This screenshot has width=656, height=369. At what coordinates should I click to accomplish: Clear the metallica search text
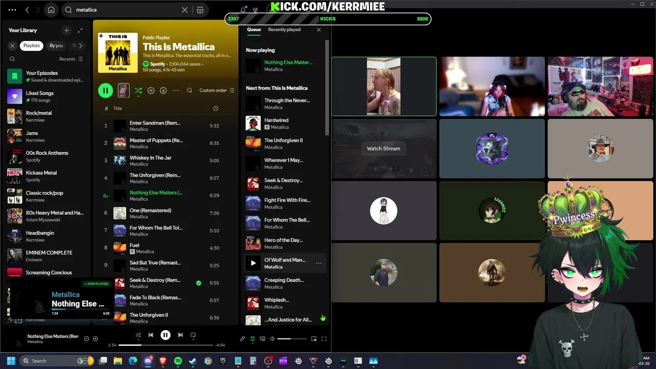tap(185, 10)
